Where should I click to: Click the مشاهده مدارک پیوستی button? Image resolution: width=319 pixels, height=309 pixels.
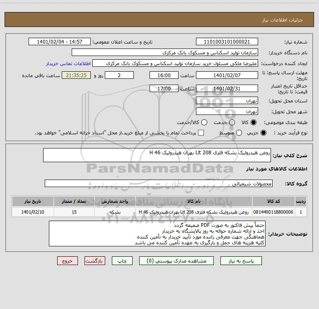tap(176, 261)
